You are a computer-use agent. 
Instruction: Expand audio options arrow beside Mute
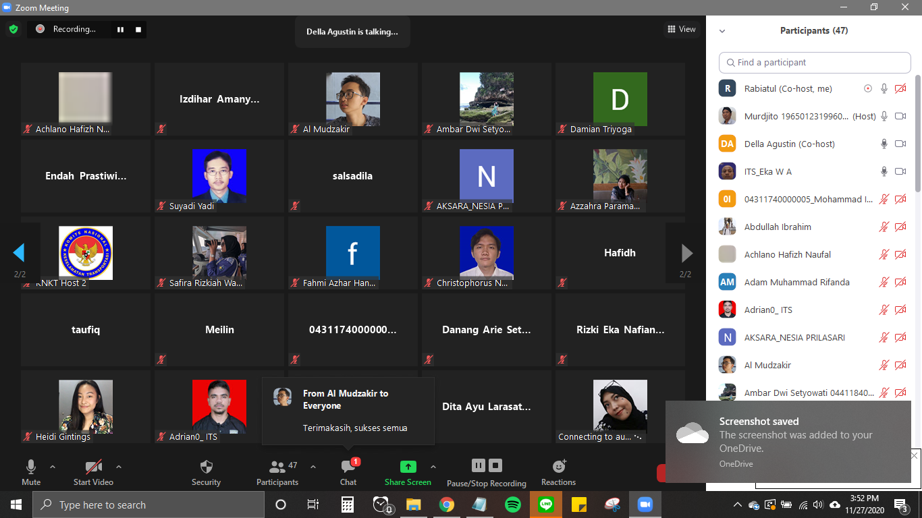click(x=53, y=466)
